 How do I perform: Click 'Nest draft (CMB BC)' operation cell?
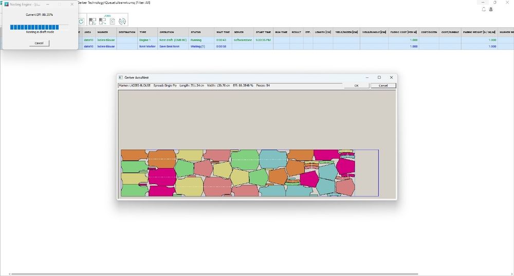click(x=173, y=40)
